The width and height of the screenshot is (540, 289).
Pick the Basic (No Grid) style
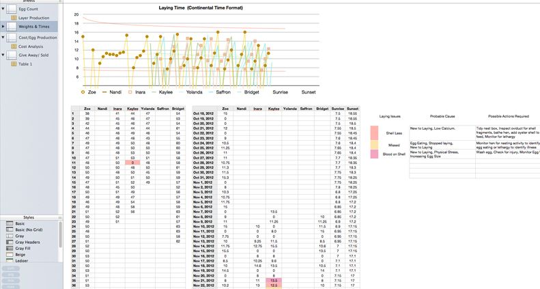(8, 230)
